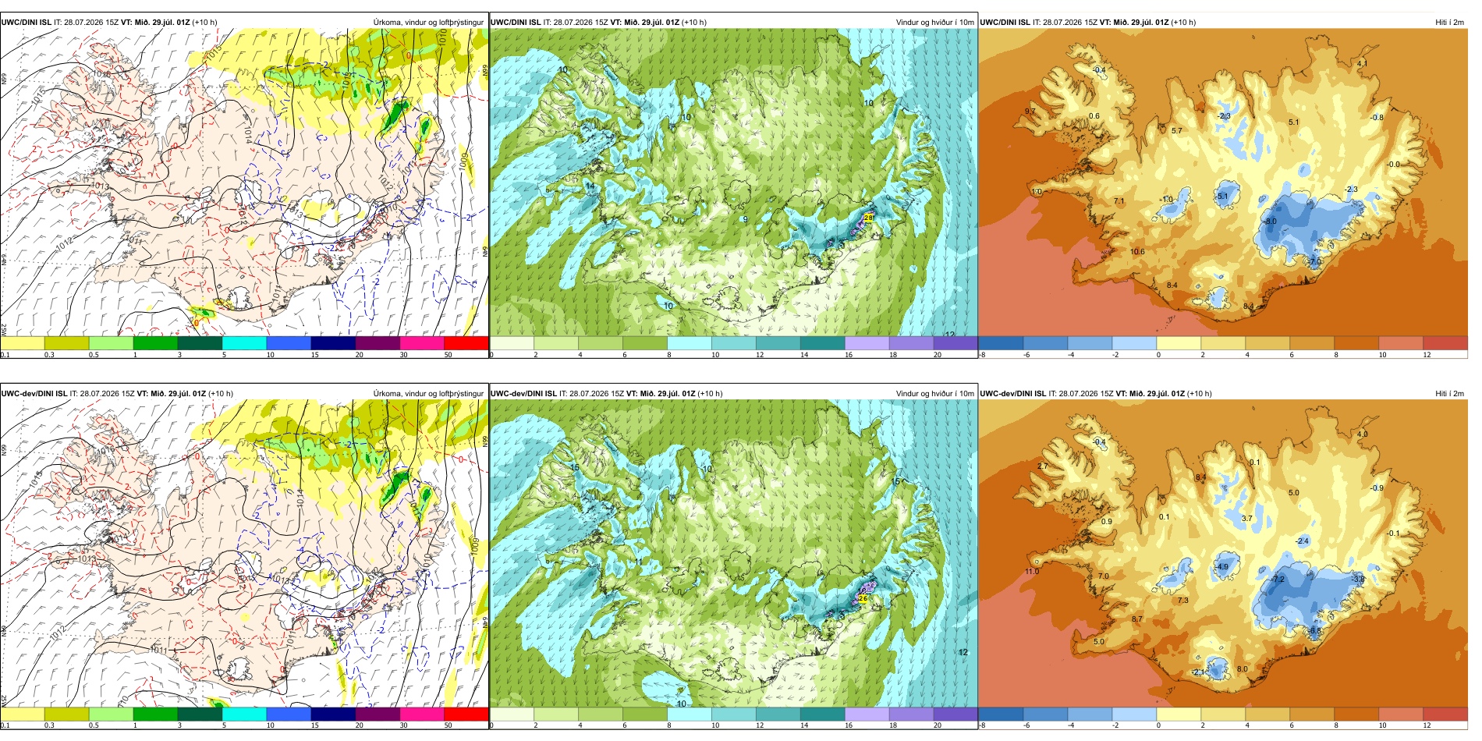Click the 'Hiti í 2m' title on UWC-dev map
The height and width of the screenshot is (741, 1482).
1449,393
